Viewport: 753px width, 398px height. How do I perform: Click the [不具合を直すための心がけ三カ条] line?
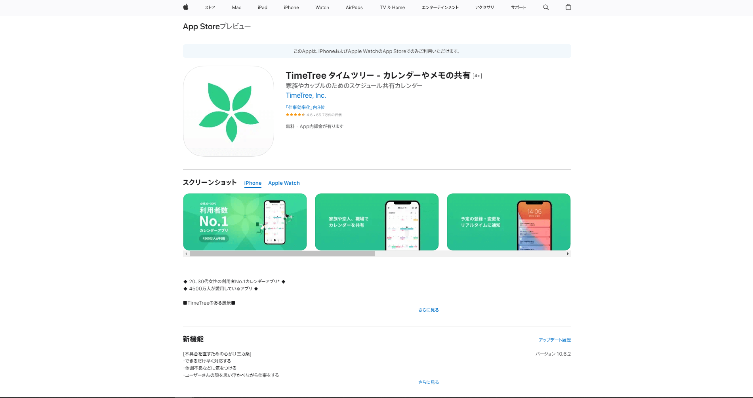[x=217, y=354]
